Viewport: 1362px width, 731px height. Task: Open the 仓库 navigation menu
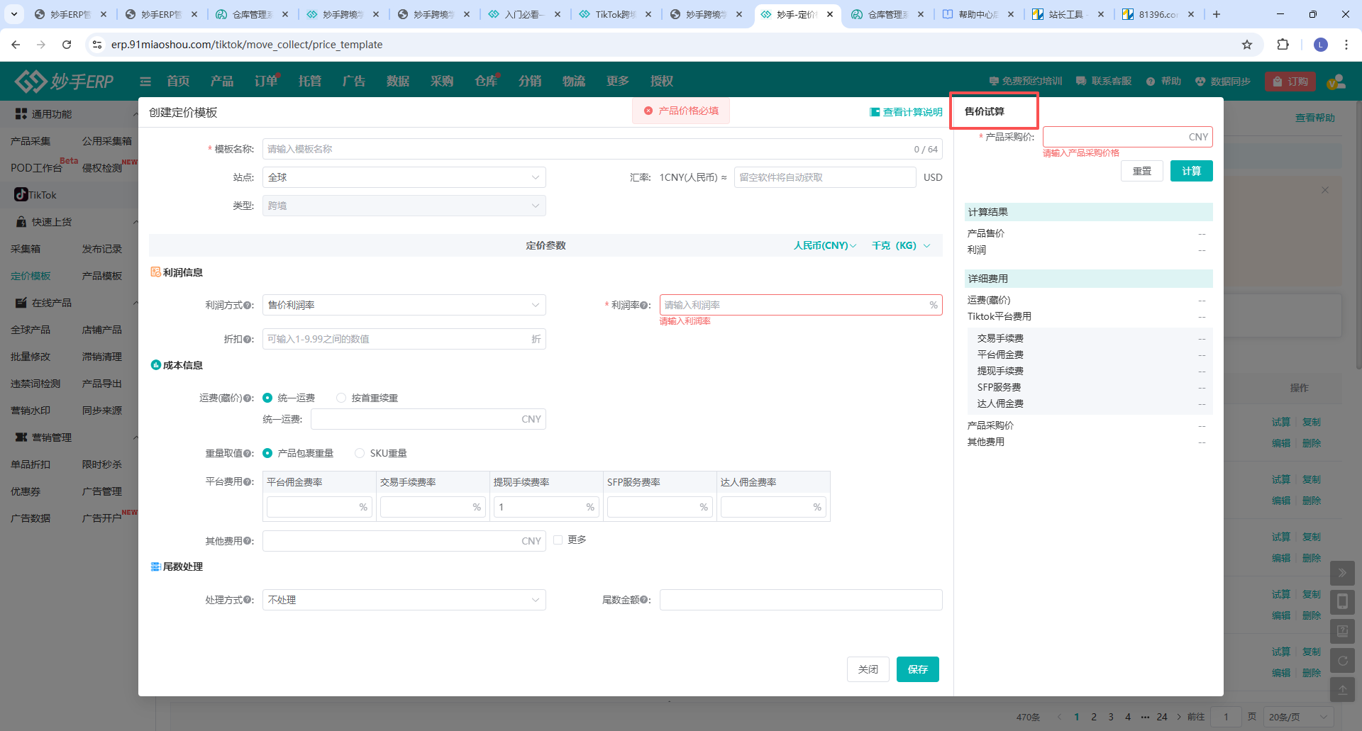[486, 82]
